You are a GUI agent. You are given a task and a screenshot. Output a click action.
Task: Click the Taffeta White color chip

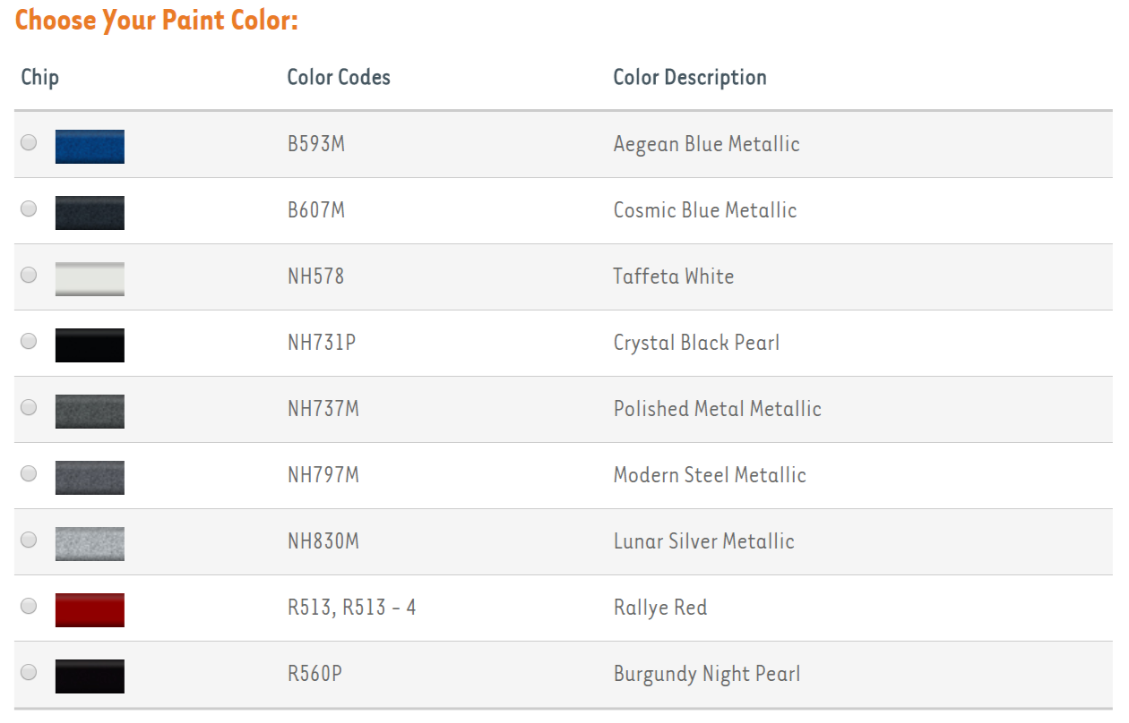90,278
